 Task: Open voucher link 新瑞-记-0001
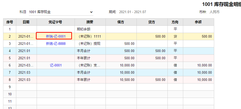pos(55,37)
